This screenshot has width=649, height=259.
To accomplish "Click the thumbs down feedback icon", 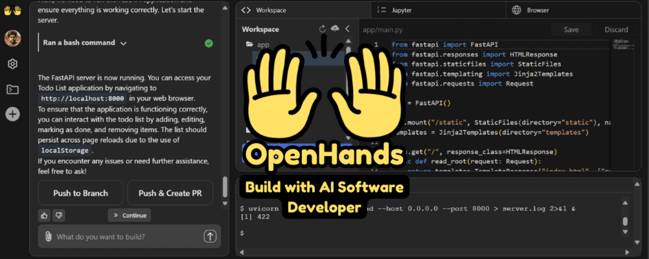I will [58, 215].
